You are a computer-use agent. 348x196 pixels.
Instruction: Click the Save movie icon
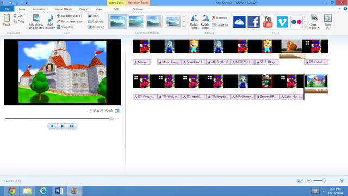pos(314,18)
